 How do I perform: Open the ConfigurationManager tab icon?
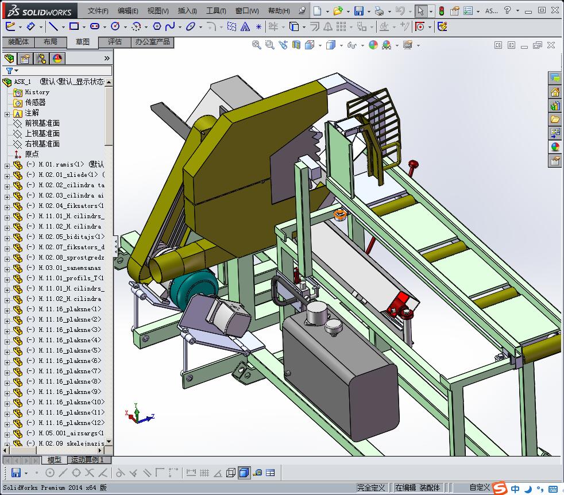coord(41,59)
